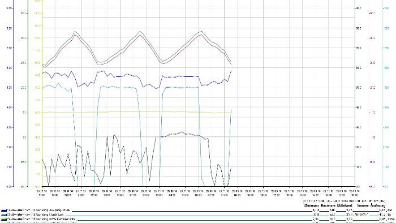396x223 pixels.
Task: Click the green legend swatch in third row
Action: pos(4,219)
